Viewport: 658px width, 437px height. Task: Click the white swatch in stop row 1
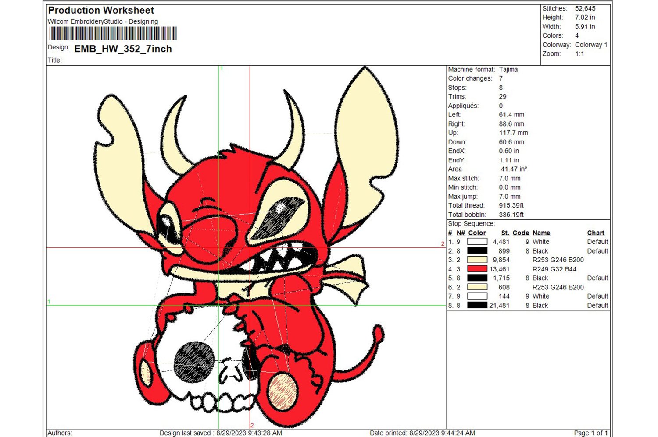click(477, 242)
